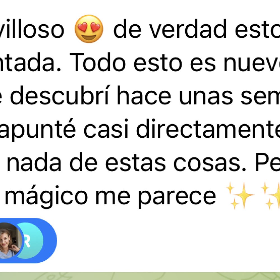Click the word 'descubrí' in the message

(59, 95)
